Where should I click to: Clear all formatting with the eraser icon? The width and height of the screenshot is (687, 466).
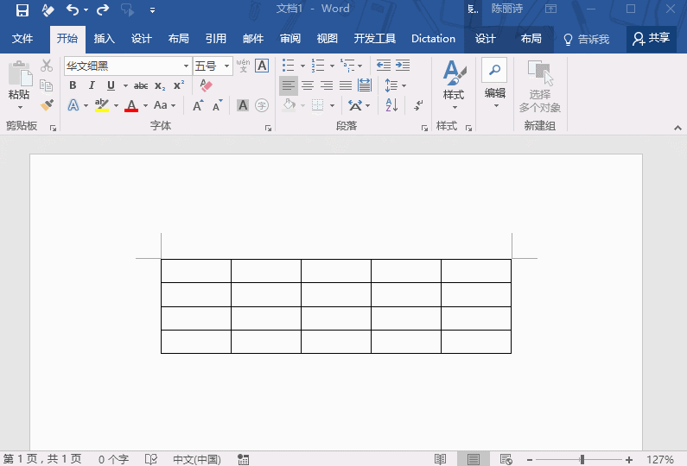tap(206, 85)
